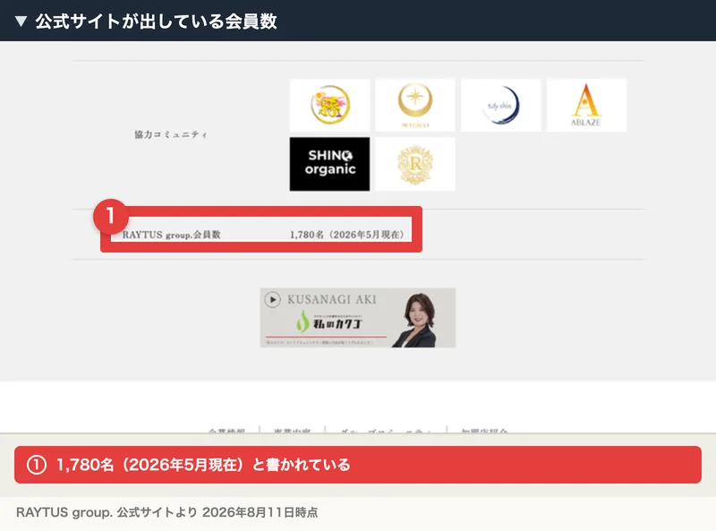Click the play icon on the KUSANAGI AKI banner

click(x=273, y=300)
